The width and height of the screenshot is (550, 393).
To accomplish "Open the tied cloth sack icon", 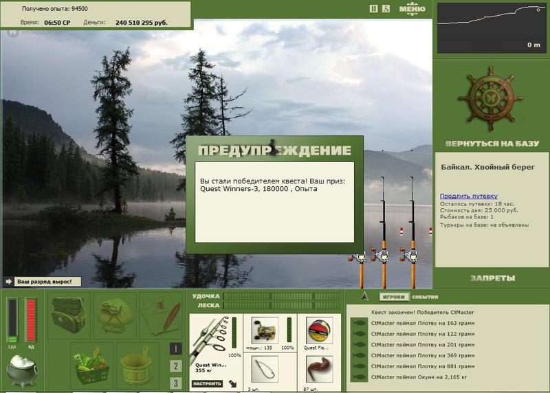I will point(115,315).
